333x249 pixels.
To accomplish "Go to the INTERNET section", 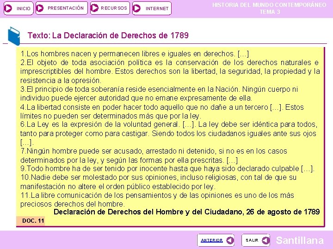I will (x=152, y=8).
